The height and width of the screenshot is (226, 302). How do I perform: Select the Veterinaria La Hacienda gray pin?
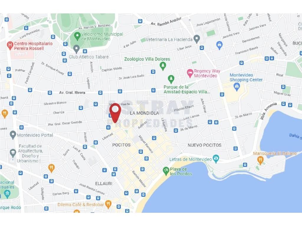(x=196, y=39)
